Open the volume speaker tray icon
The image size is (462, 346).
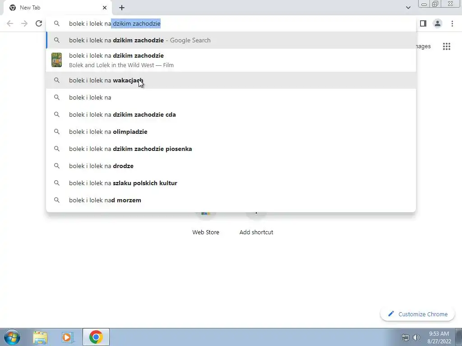416,337
